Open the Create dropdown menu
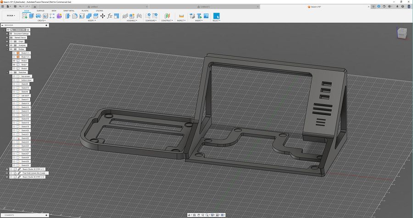The width and height of the screenshot is (413, 218). click(x=41, y=21)
